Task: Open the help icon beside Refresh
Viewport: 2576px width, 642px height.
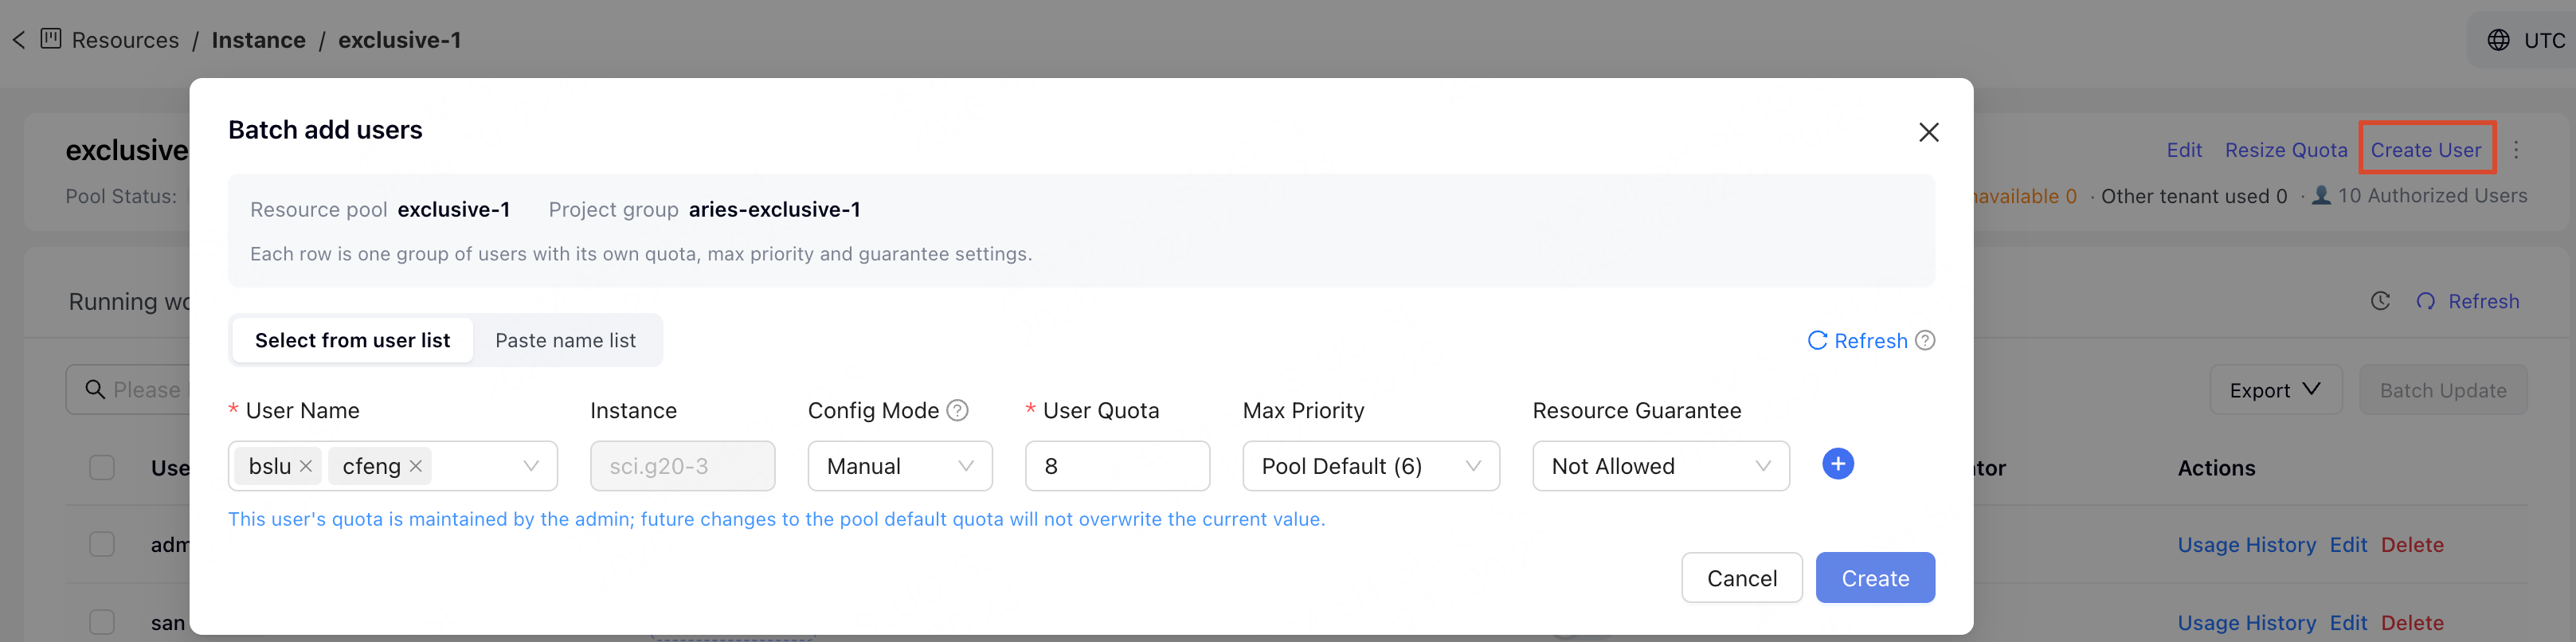Action: [1925, 341]
